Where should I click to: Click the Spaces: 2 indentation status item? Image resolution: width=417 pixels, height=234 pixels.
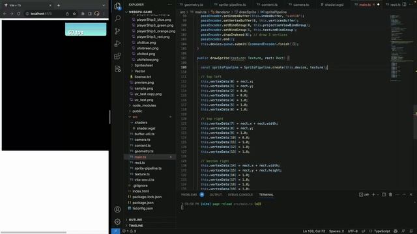(x=336, y=231)
